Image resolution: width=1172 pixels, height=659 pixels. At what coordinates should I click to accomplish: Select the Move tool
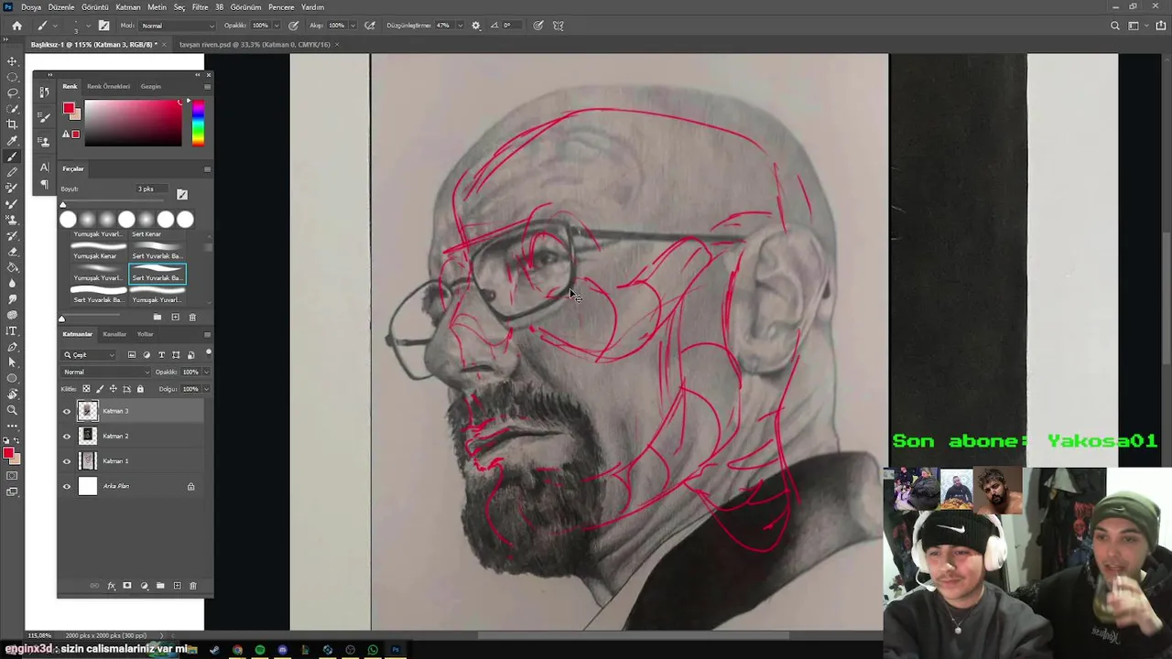12,61
